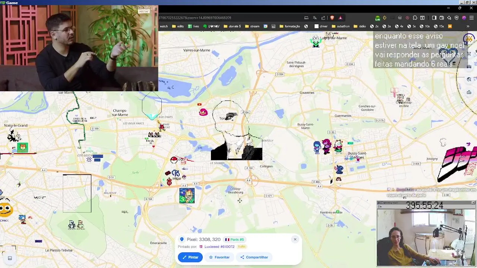This screenshot has height=268, width=477.
Task: Open the leaderboard bar chart icon
Action: (x=469, y=92)
